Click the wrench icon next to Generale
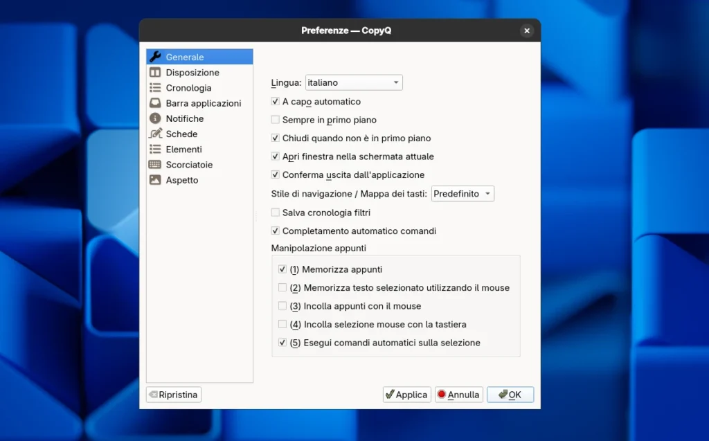 (155, 57)
